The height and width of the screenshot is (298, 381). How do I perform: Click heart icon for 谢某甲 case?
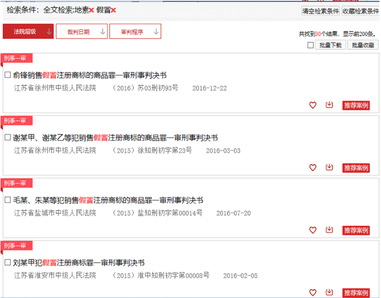(313, 168)
